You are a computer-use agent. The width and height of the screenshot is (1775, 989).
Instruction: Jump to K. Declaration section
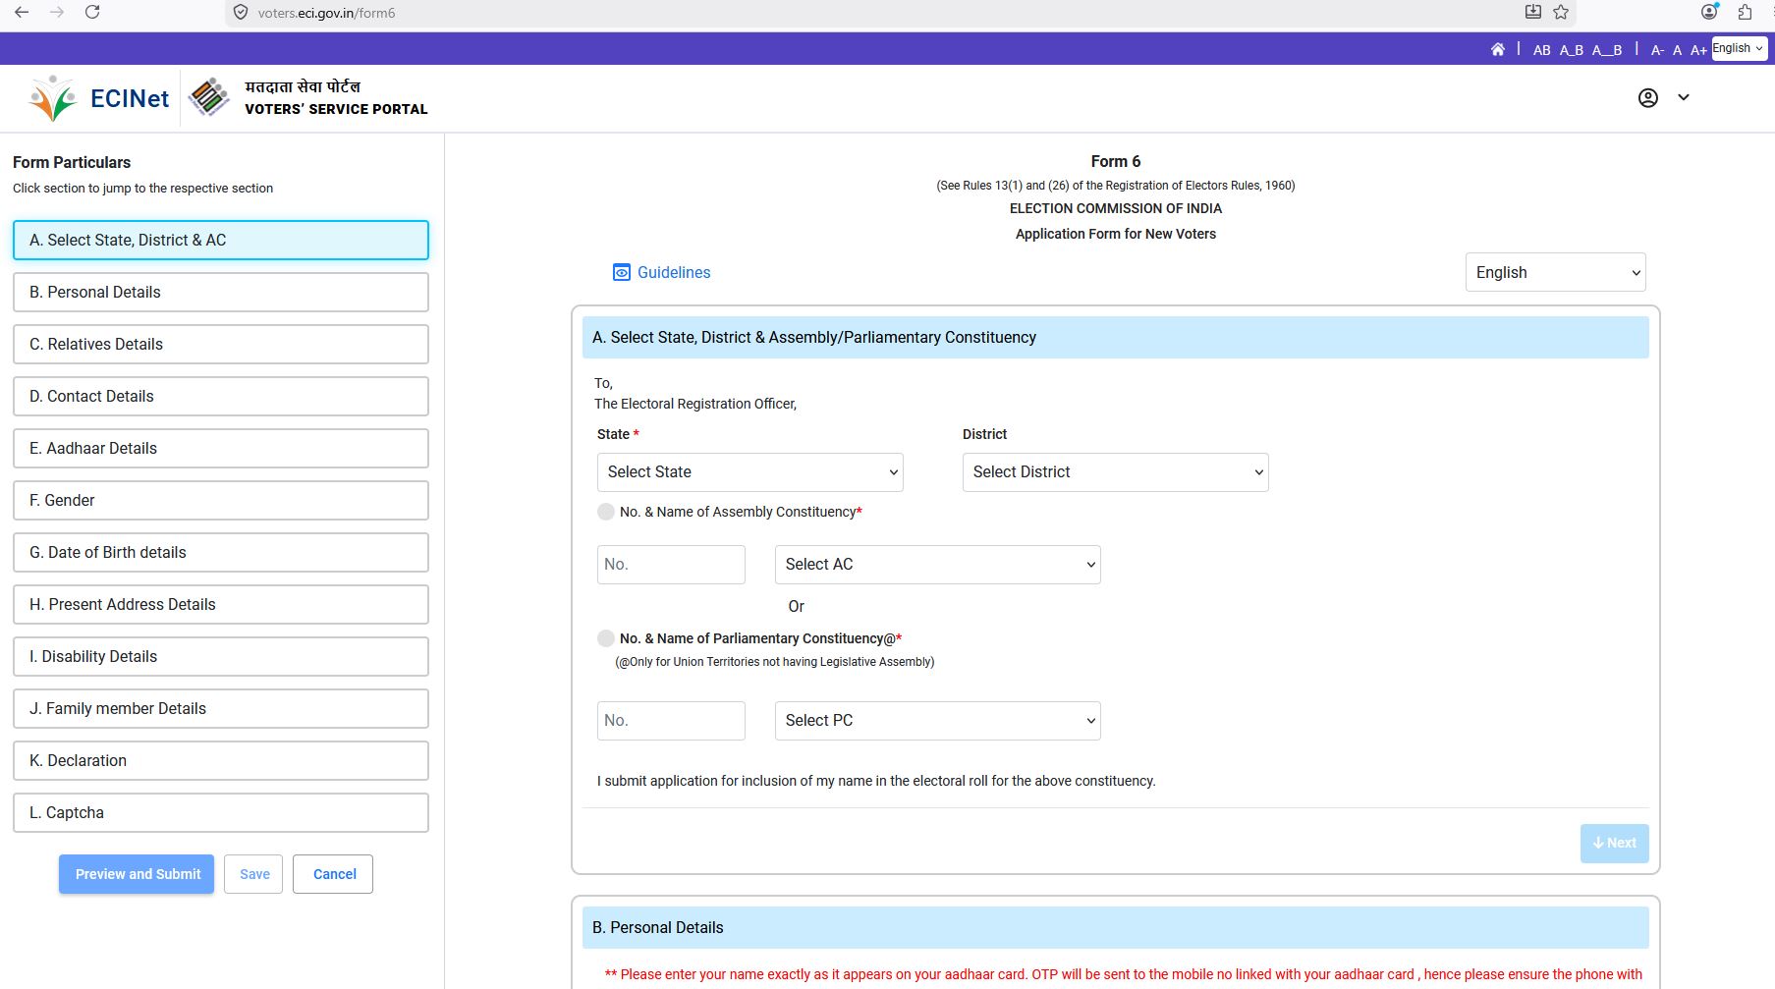point(221,760)
